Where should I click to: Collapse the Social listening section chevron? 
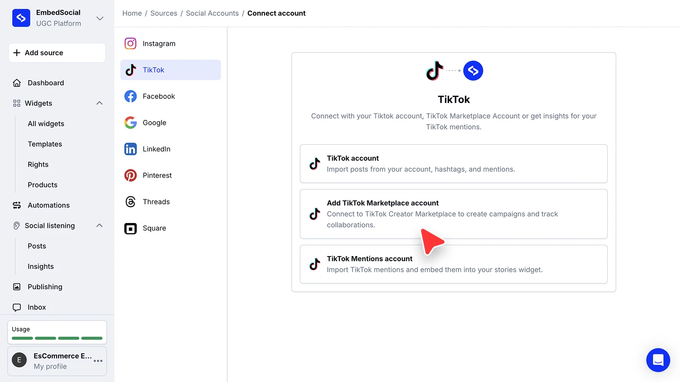(100, 225)
